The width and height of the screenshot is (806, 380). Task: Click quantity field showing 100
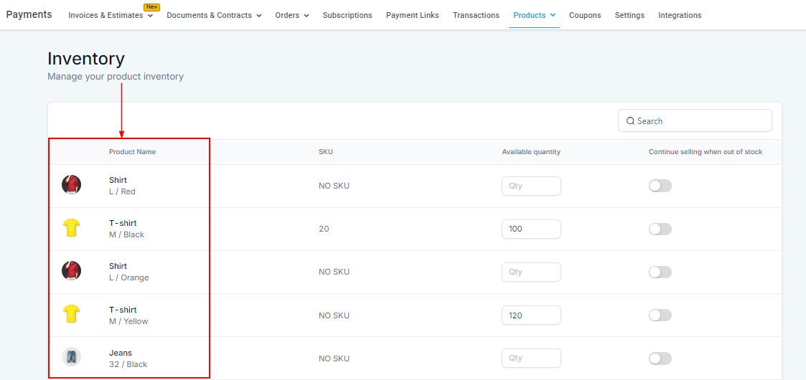(x=531, y=229)
